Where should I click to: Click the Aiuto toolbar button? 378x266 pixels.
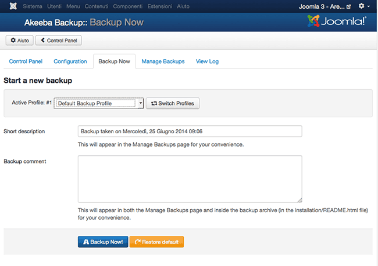[x=19, y=41]
